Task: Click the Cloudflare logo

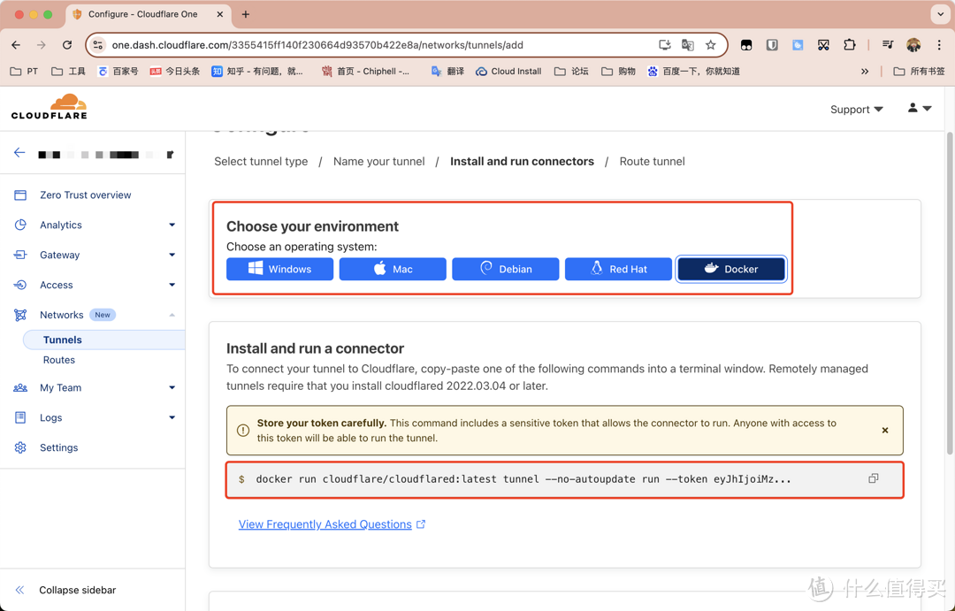Action: 50,107
